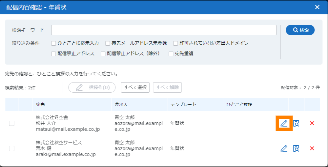
Task: Click the すべて解除 button
Action: coord(167,87)
